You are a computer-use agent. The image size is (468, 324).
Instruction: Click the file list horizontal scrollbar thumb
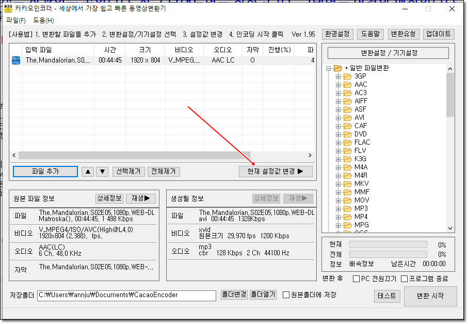coord(134,156)
